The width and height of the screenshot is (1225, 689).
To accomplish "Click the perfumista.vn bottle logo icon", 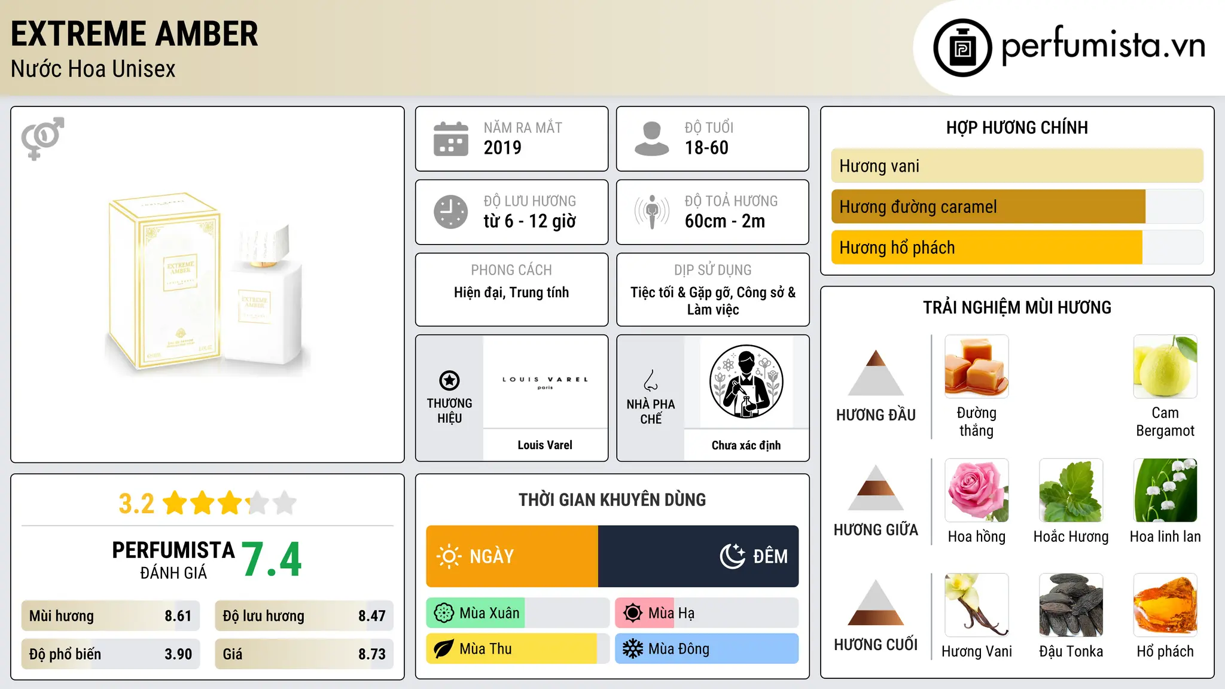I will pos(962,48).
